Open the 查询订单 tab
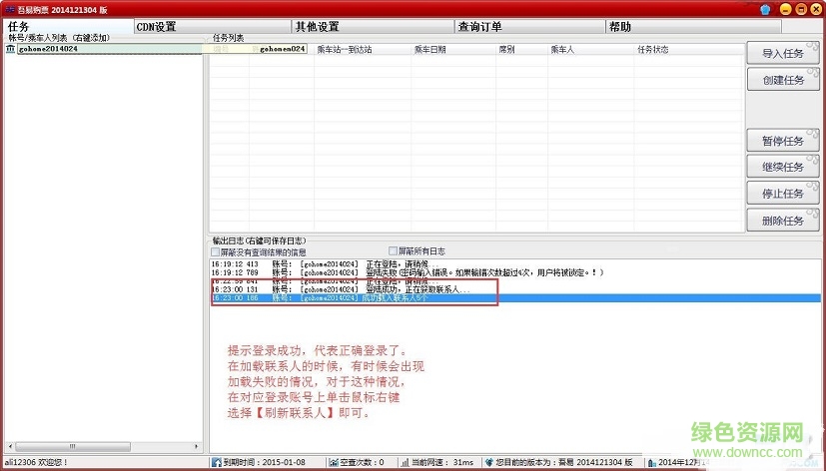 530,26
